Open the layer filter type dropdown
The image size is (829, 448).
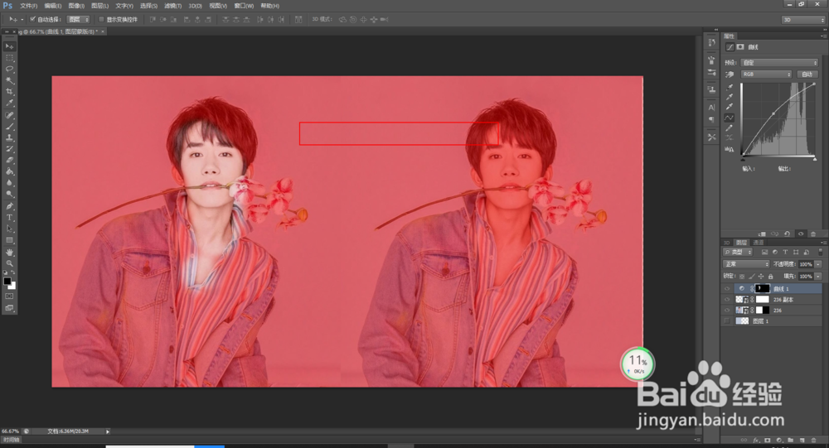pos(738,252)
